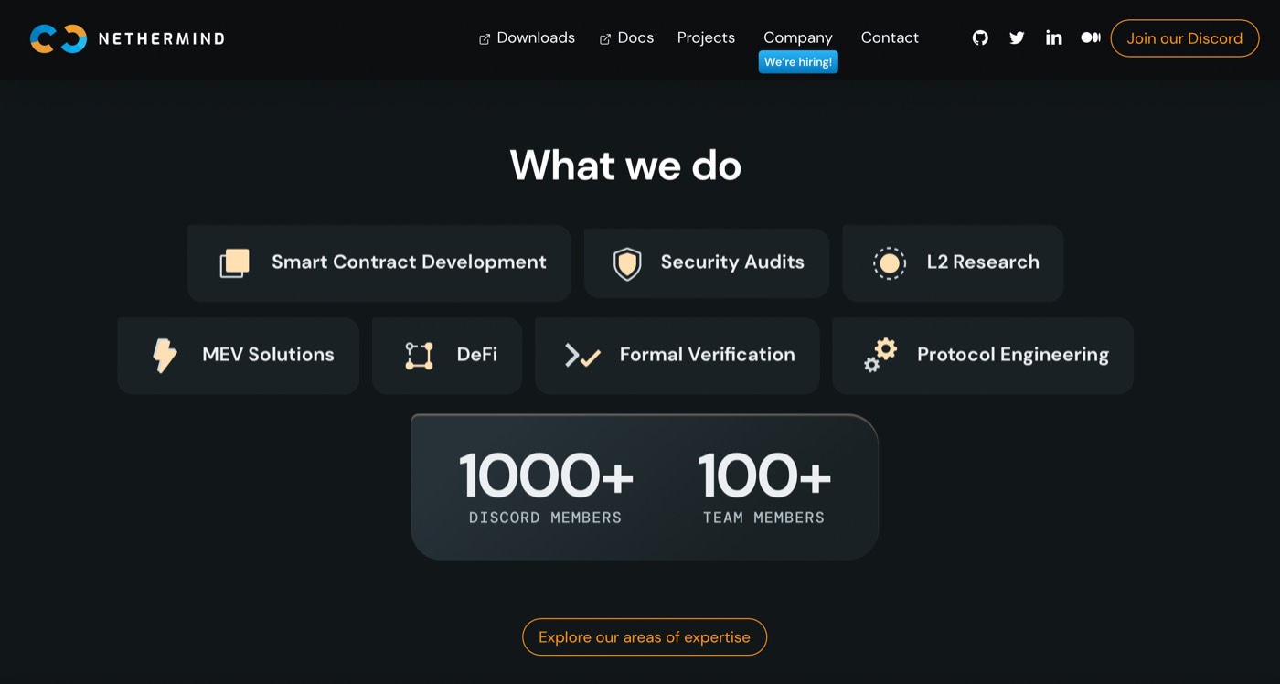Click the NETHERMIND wordmark text
1280x684 pixels.
(x=161, y=38)
